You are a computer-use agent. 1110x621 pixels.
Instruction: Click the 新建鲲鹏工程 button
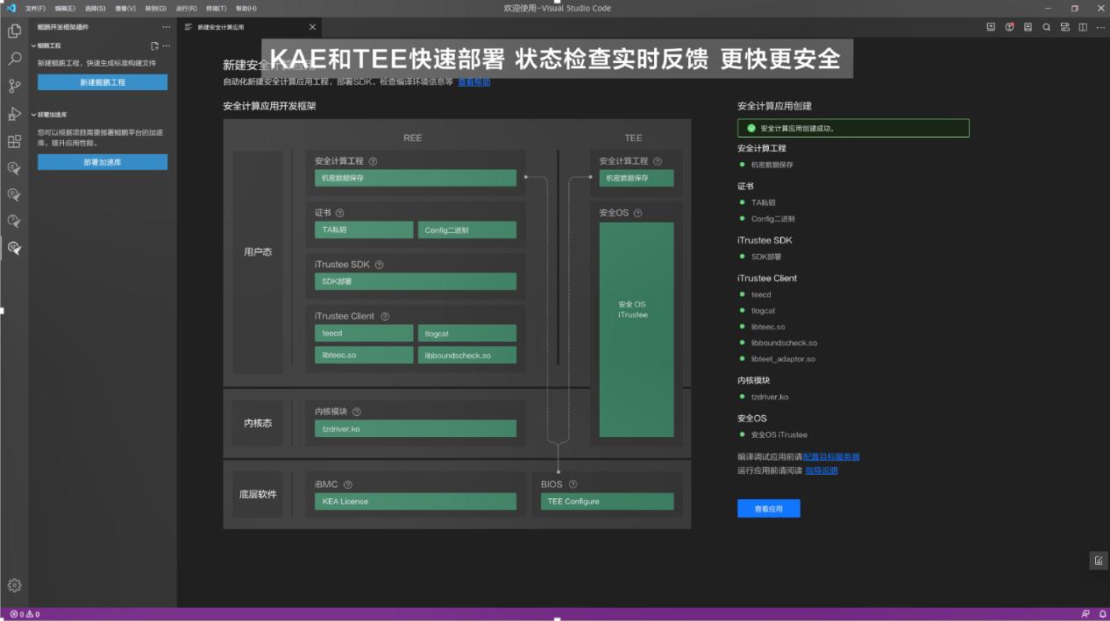[102, 81]
